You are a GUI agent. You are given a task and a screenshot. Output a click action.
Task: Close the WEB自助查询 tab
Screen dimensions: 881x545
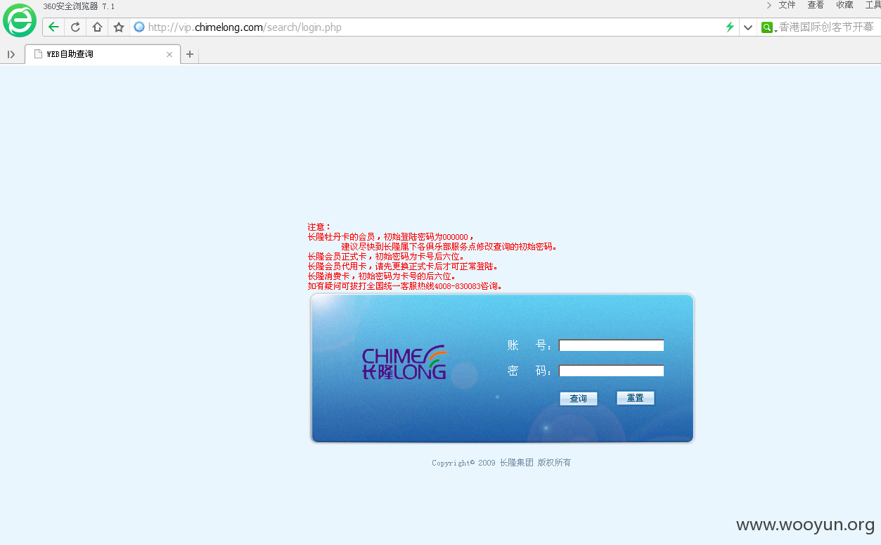169,54
